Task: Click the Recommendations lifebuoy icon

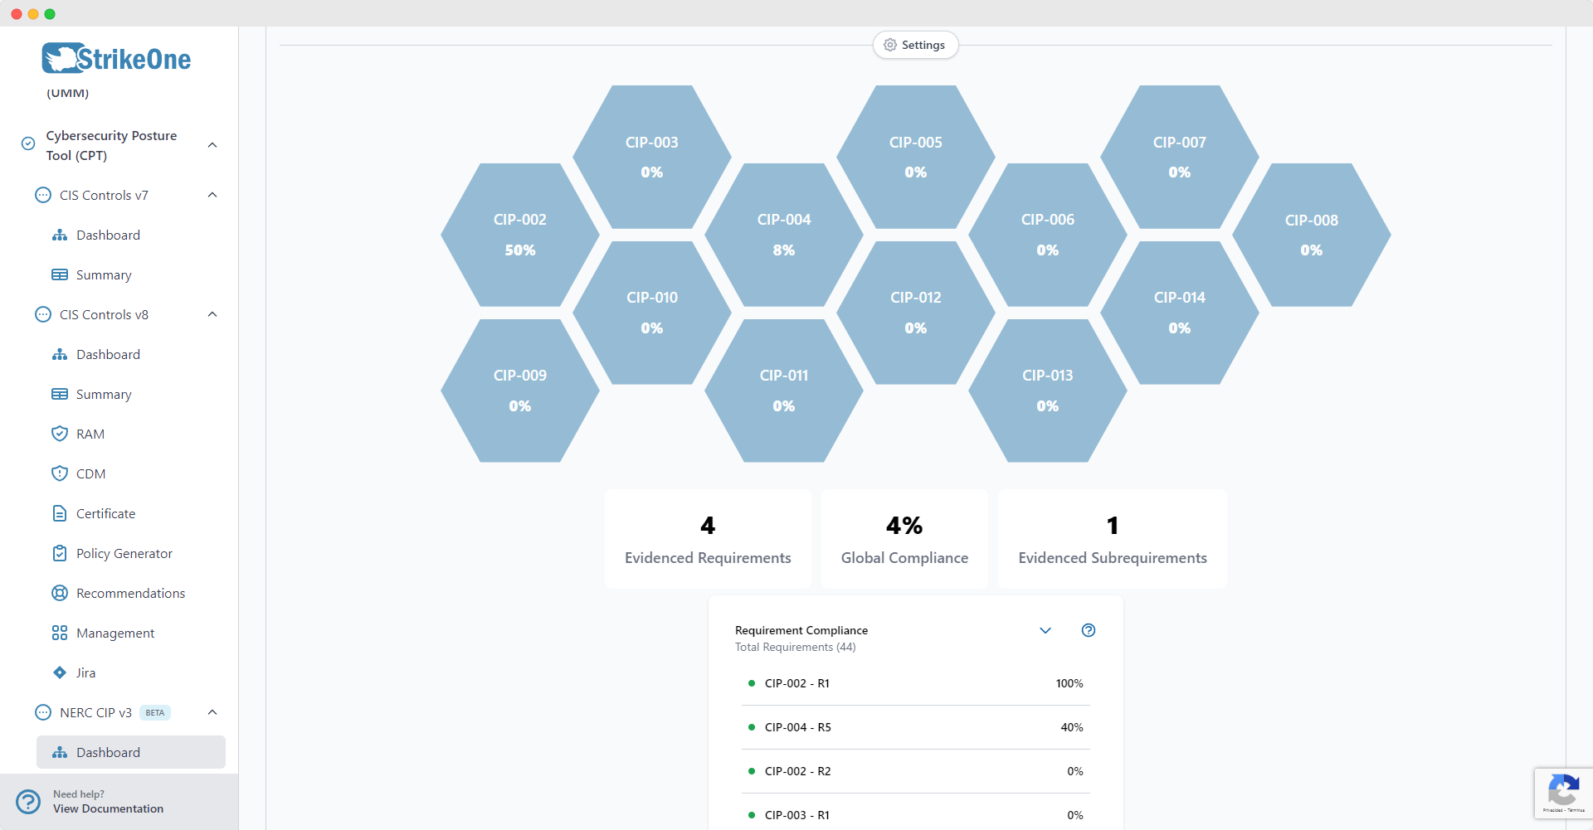Action: 60,593
